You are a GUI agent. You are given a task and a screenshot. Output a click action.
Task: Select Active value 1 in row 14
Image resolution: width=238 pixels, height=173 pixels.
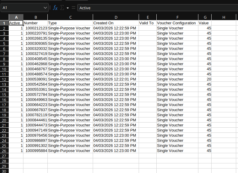pyautogui.click(x=16, y=90)
